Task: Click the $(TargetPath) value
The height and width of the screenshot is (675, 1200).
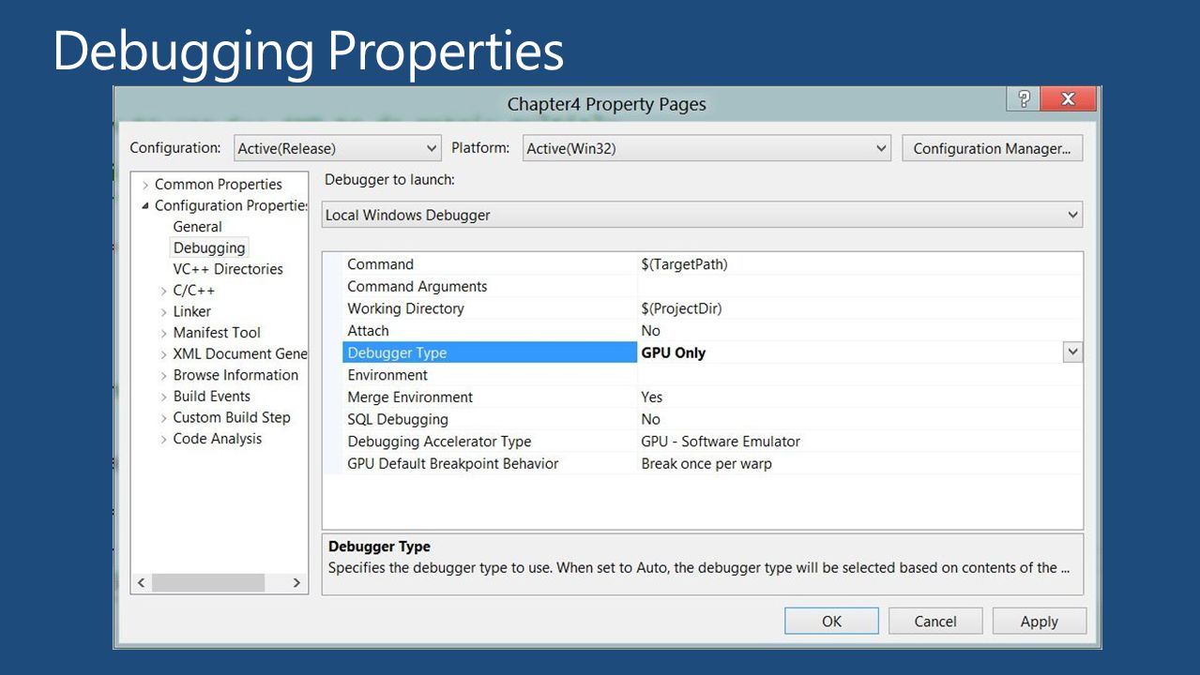Action: pyautogui.click(x=684, y=264)
